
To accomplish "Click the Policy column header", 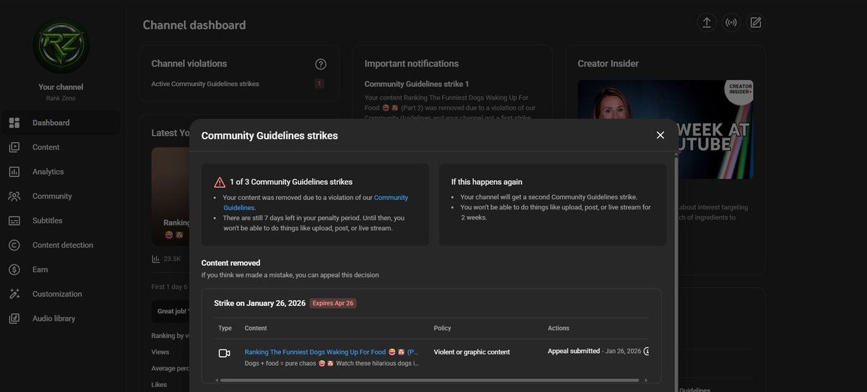I will [x=442, y=328].
